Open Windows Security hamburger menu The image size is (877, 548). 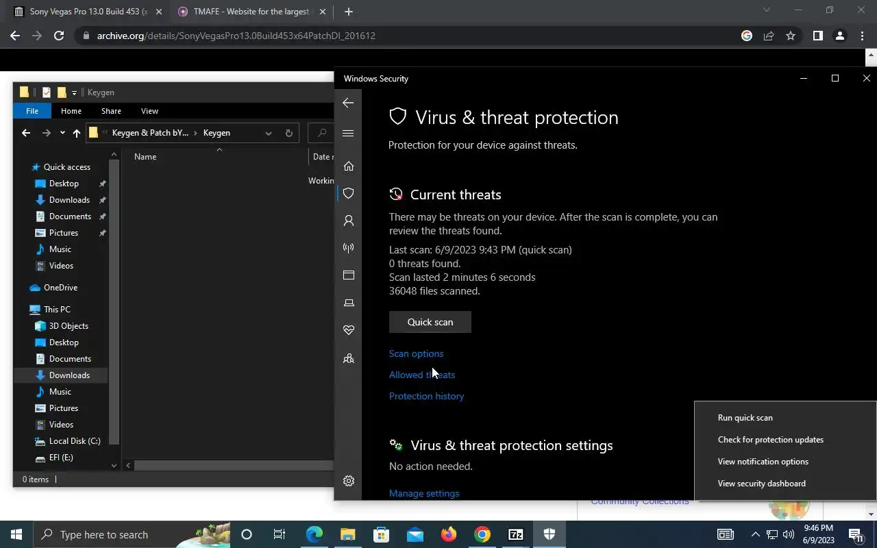[x=348, y=133]
